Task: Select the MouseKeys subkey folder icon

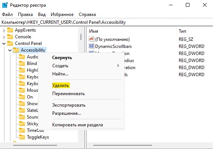Action: 22,90
